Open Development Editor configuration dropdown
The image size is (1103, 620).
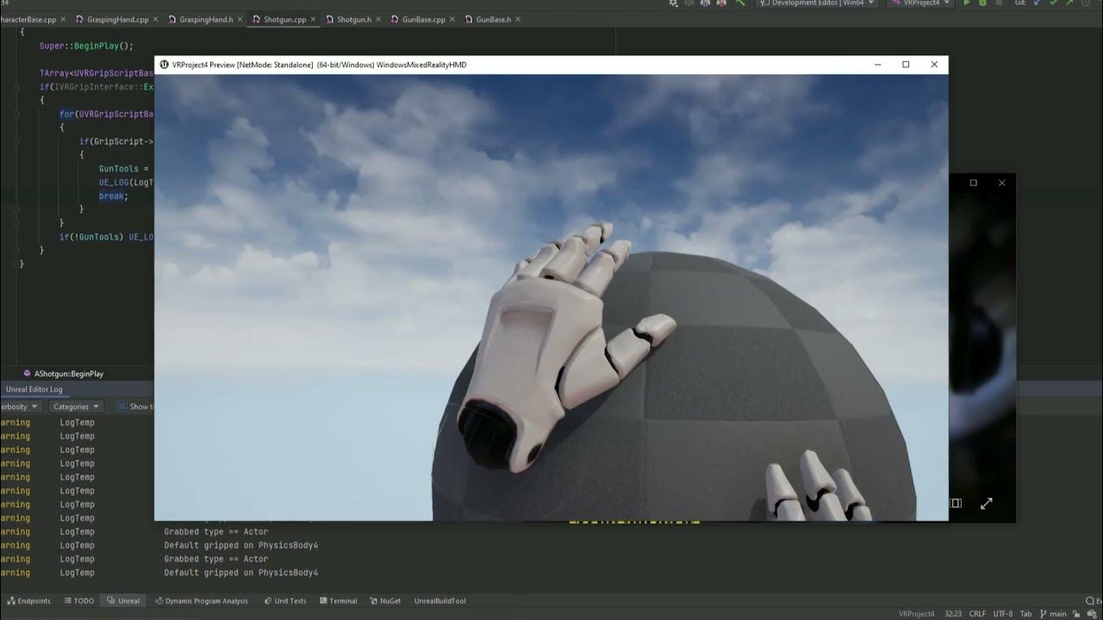(x=817, y=3)
